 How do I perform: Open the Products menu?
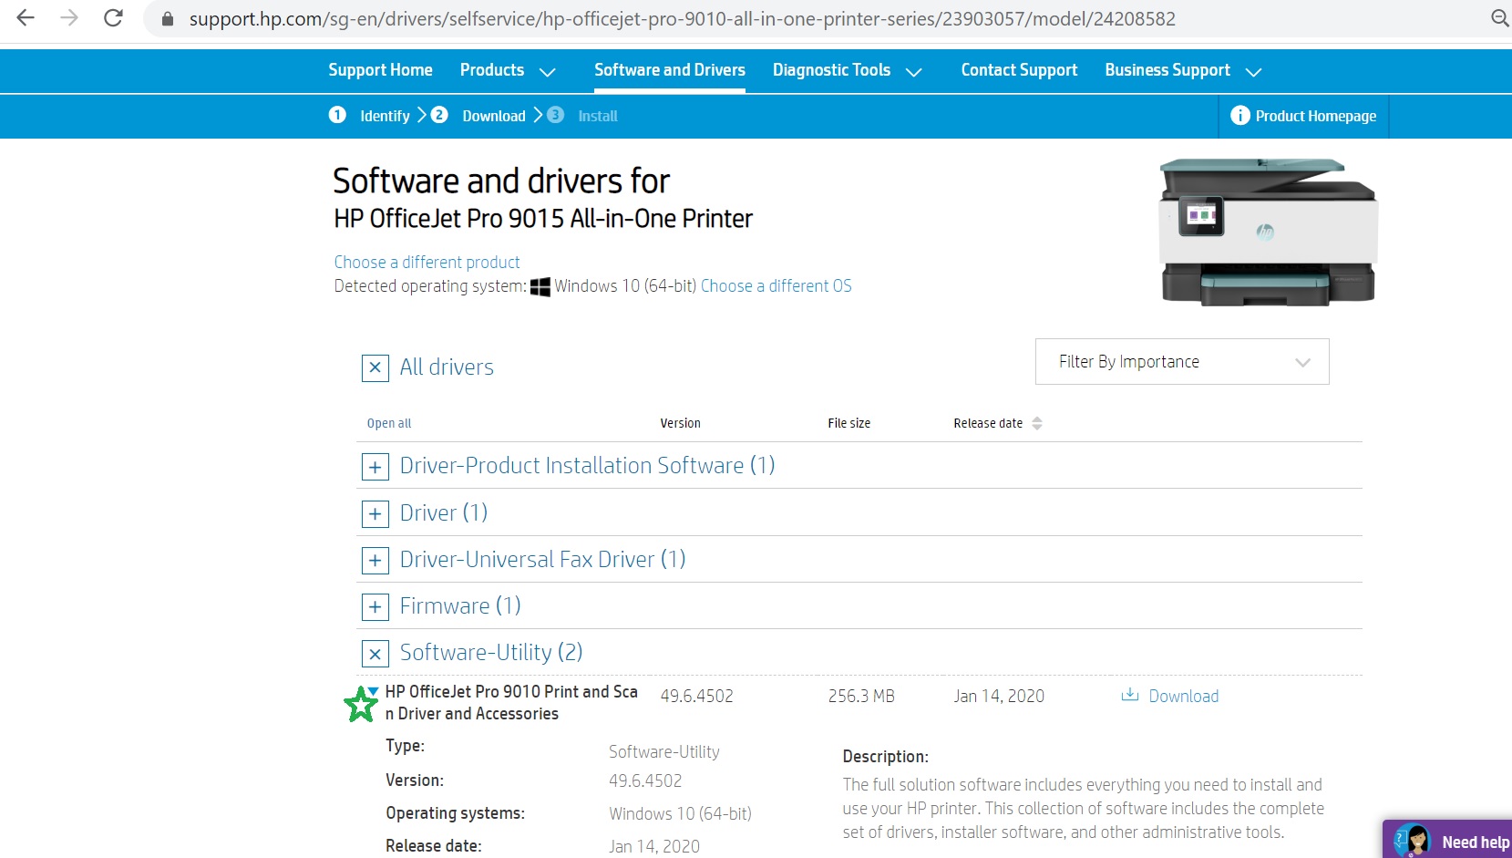pyautogui.click(x=507, y=70)
